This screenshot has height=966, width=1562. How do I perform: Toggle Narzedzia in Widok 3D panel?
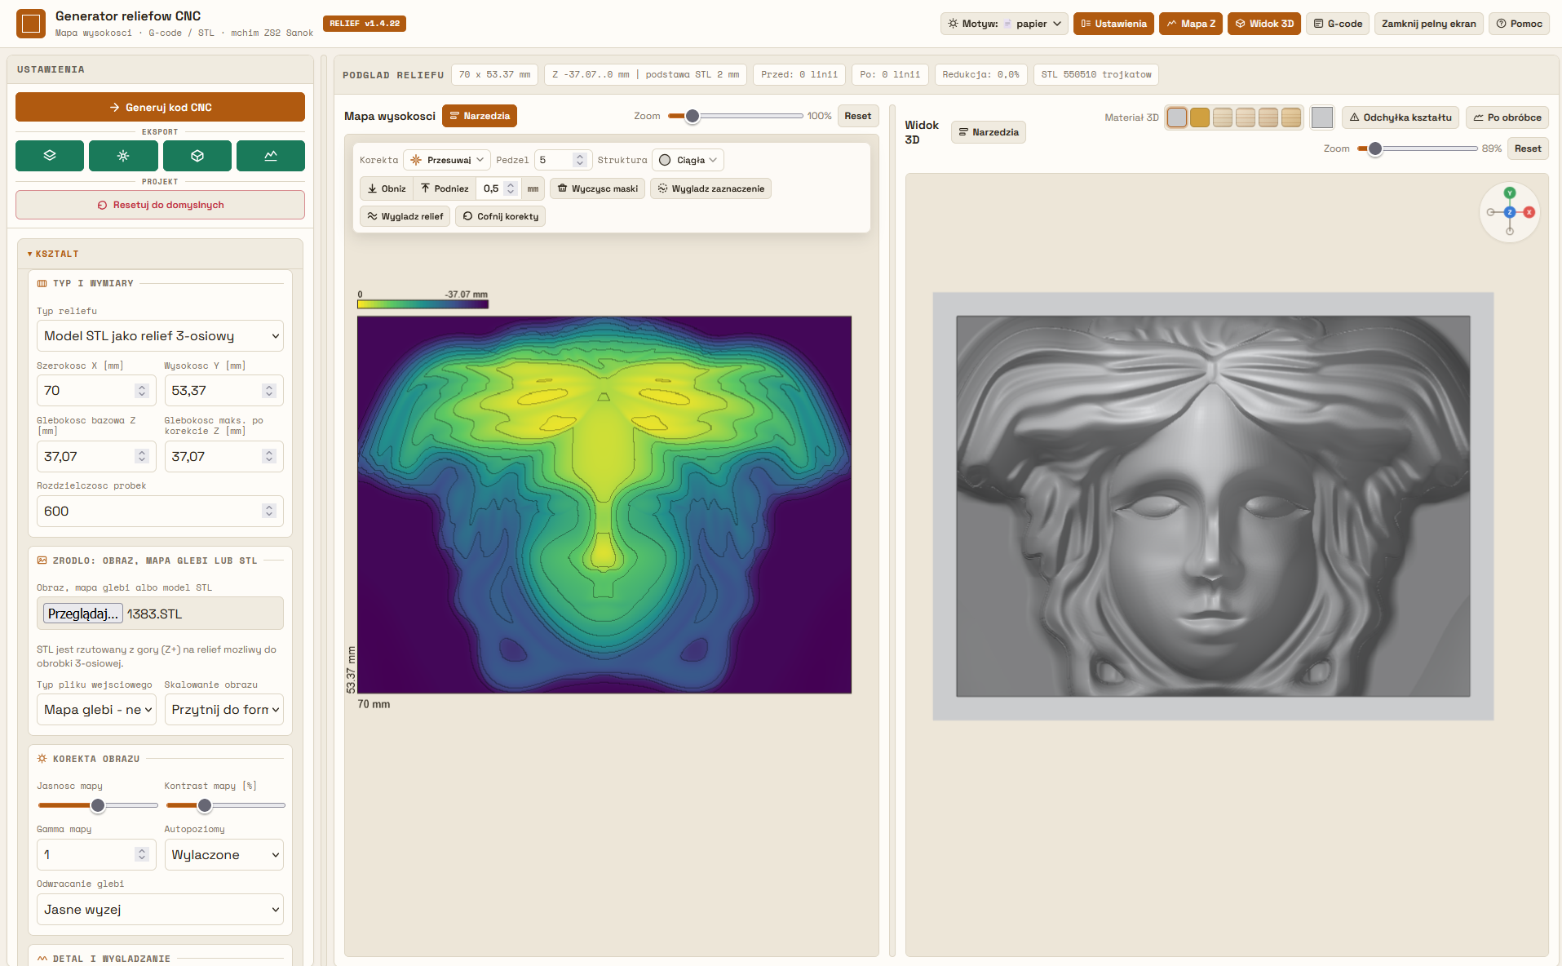click(989, 132)
